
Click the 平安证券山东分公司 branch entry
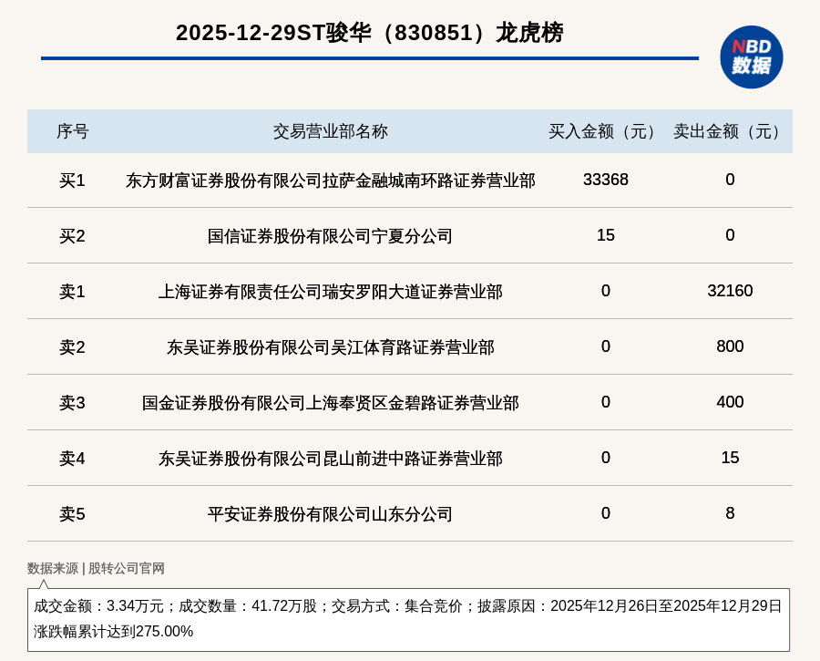(x=330, y=514)
